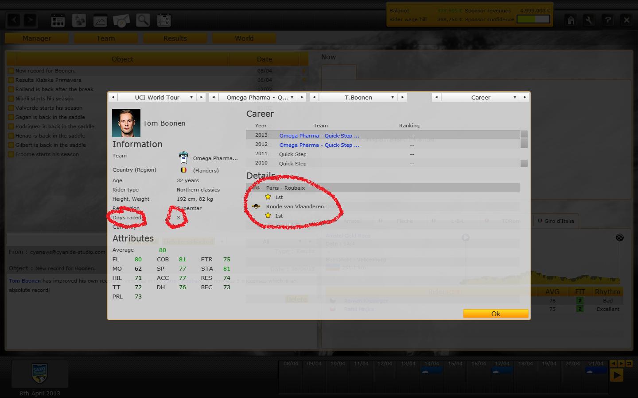Viewport: 638px width, 398px height.
Task: Open the wrench settings icon
Action: 589,20
